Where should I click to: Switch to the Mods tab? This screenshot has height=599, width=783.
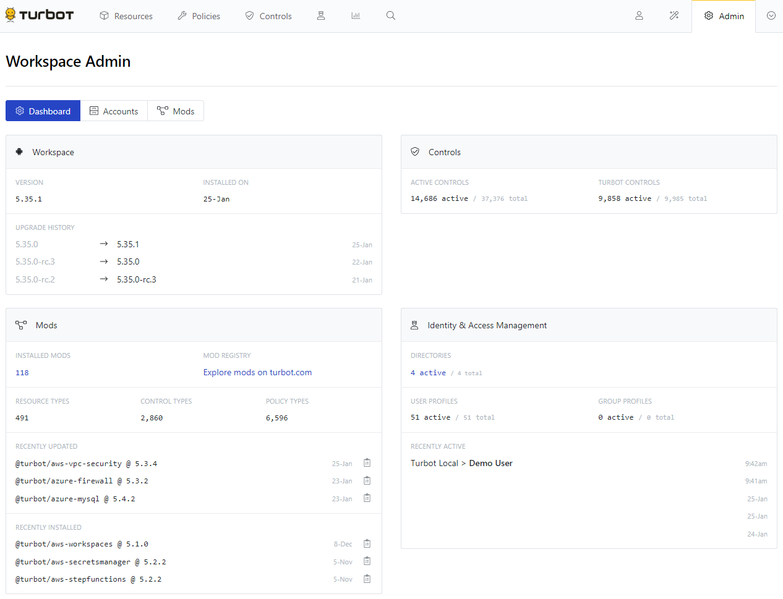[x=176, y=111]
